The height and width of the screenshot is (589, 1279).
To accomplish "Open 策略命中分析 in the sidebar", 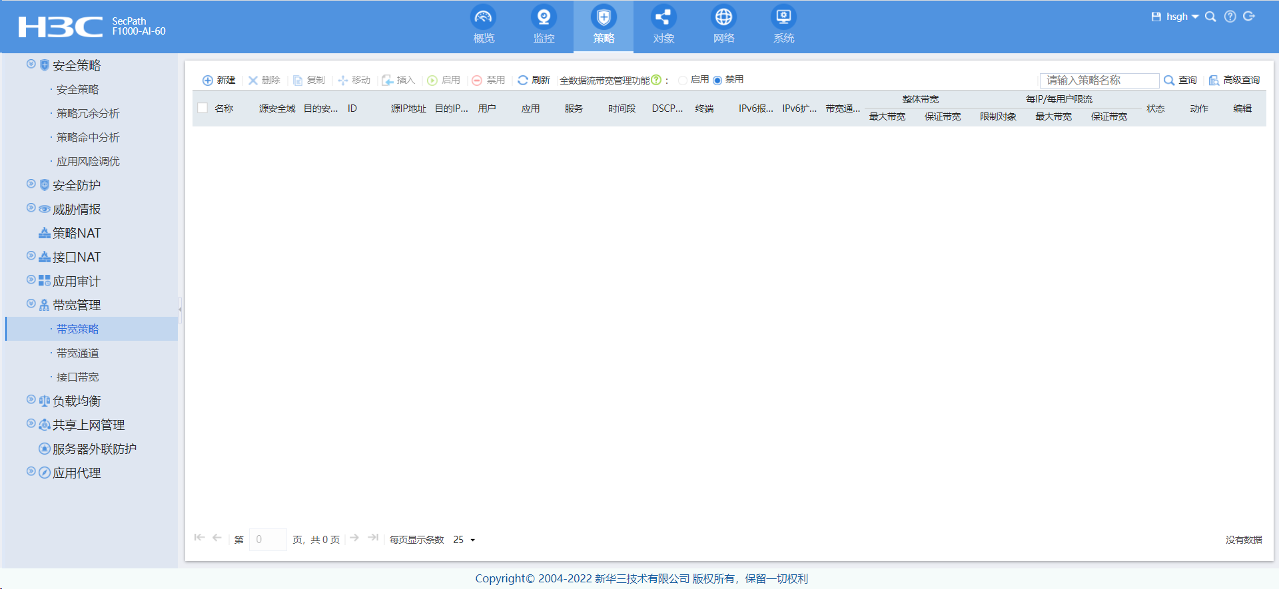I will [88, 137].
